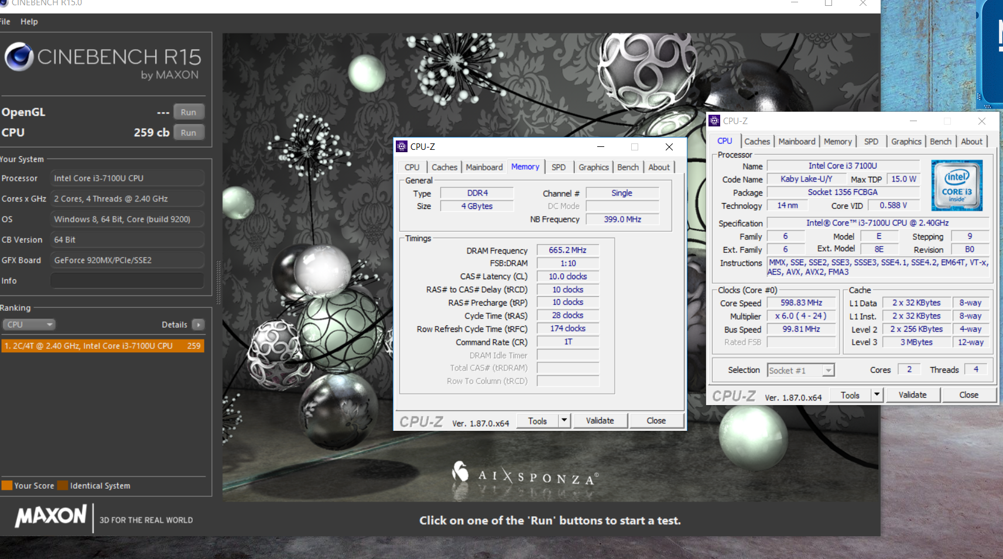1003x559 pixels.
Task: Click the Identical System legend swatch
Action: 63,485
